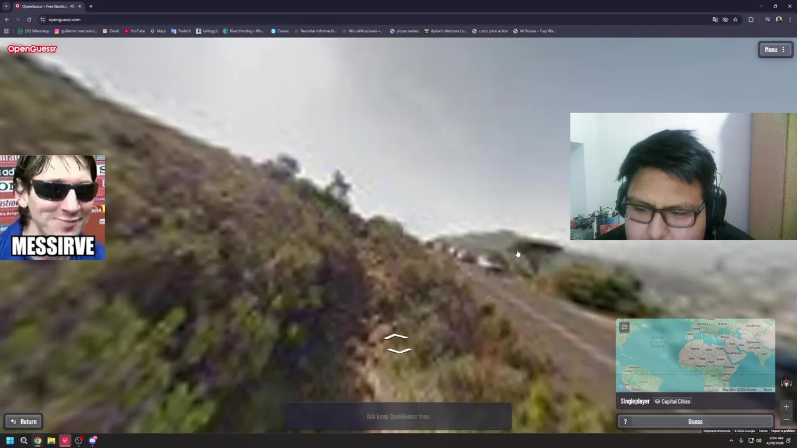Zoom in with the plus button

pos(786,407)
